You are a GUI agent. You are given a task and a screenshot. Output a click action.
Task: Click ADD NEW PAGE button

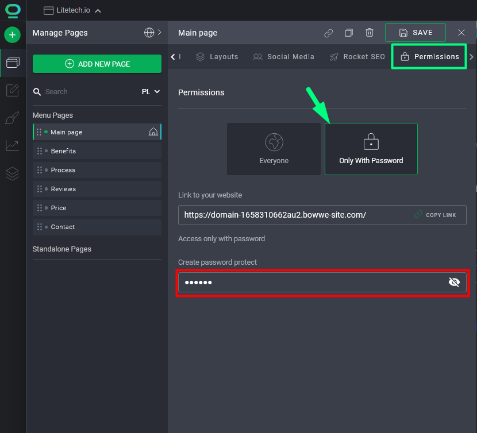97,64
